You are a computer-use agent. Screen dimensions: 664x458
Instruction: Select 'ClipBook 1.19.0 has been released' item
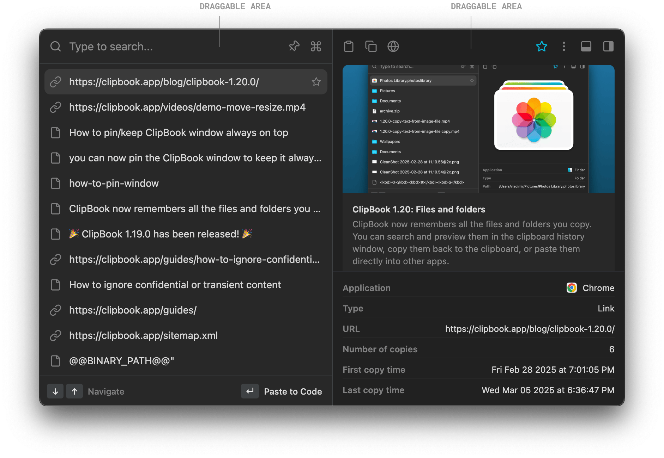[186, 234]
